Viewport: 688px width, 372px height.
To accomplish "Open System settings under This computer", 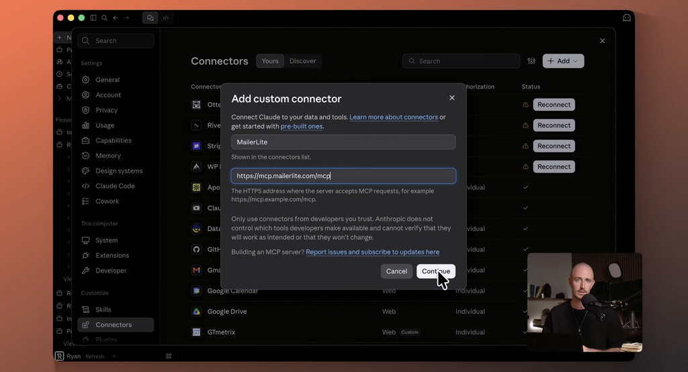I will point(116,240).
